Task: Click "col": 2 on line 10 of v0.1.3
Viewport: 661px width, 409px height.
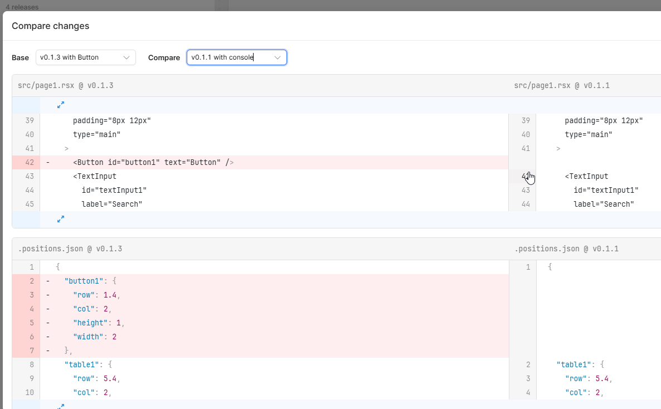Action: [93, 392]
